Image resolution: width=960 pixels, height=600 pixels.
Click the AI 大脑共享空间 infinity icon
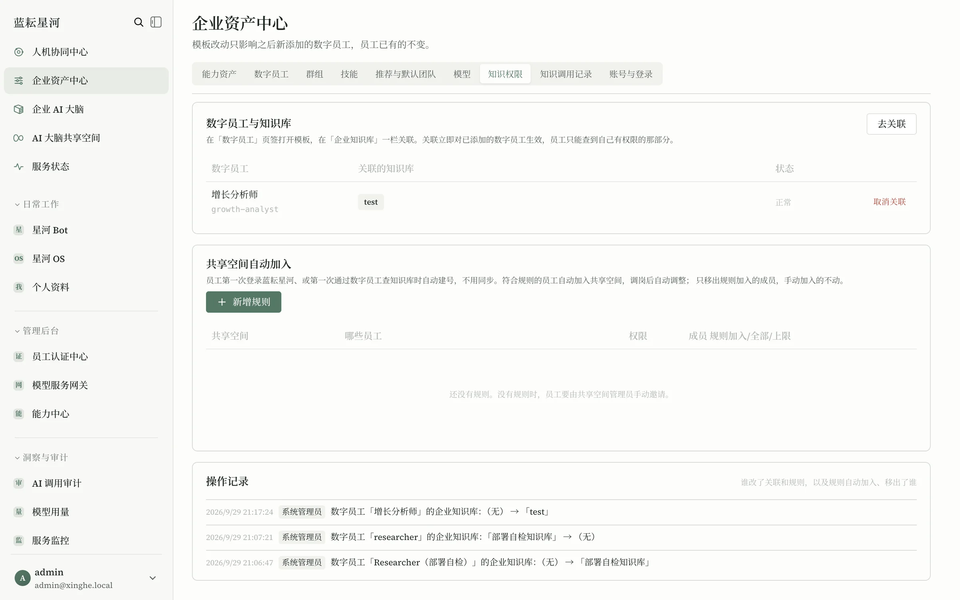(x=19, y=138)
